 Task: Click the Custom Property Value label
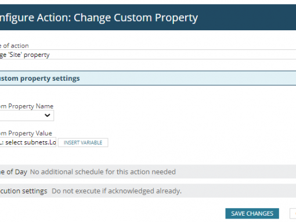pos(26,133)
